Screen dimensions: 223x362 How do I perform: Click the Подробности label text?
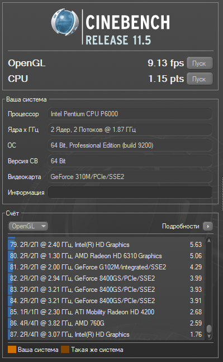click(181, 226)
